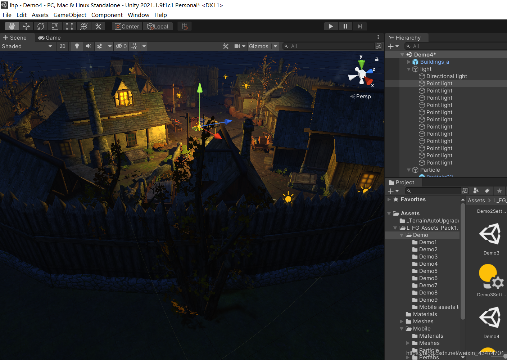Select the Move tool

26,26
